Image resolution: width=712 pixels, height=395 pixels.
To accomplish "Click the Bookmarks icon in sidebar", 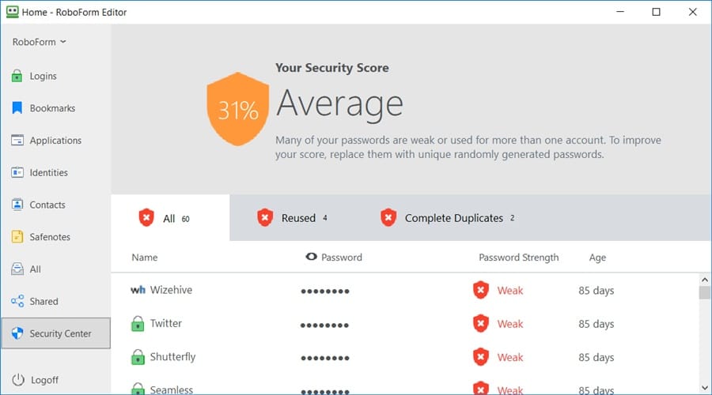I will click(17, 108).
